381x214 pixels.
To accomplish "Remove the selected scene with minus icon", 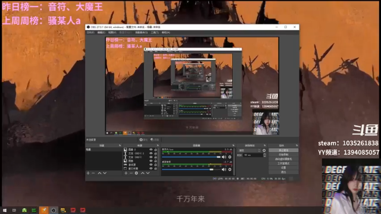I will [93, 173].
